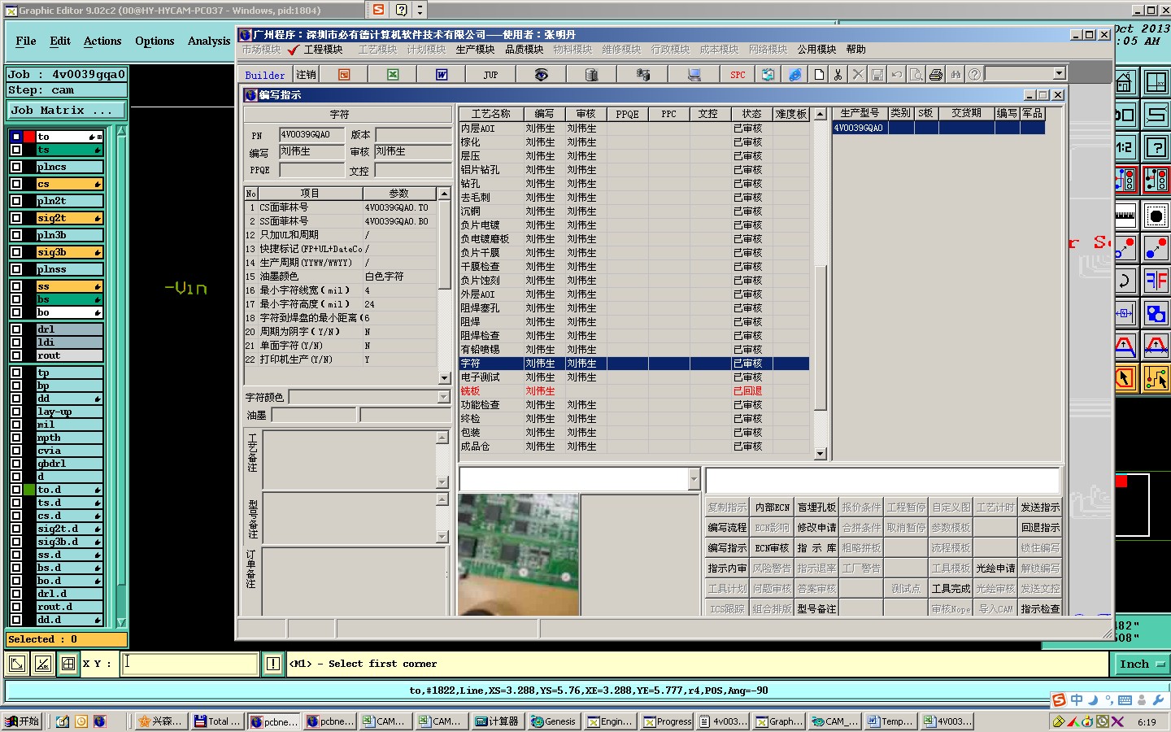Click the ruler measure icon
This screenshot has height=732, width=1171.
coord(1125,216)
